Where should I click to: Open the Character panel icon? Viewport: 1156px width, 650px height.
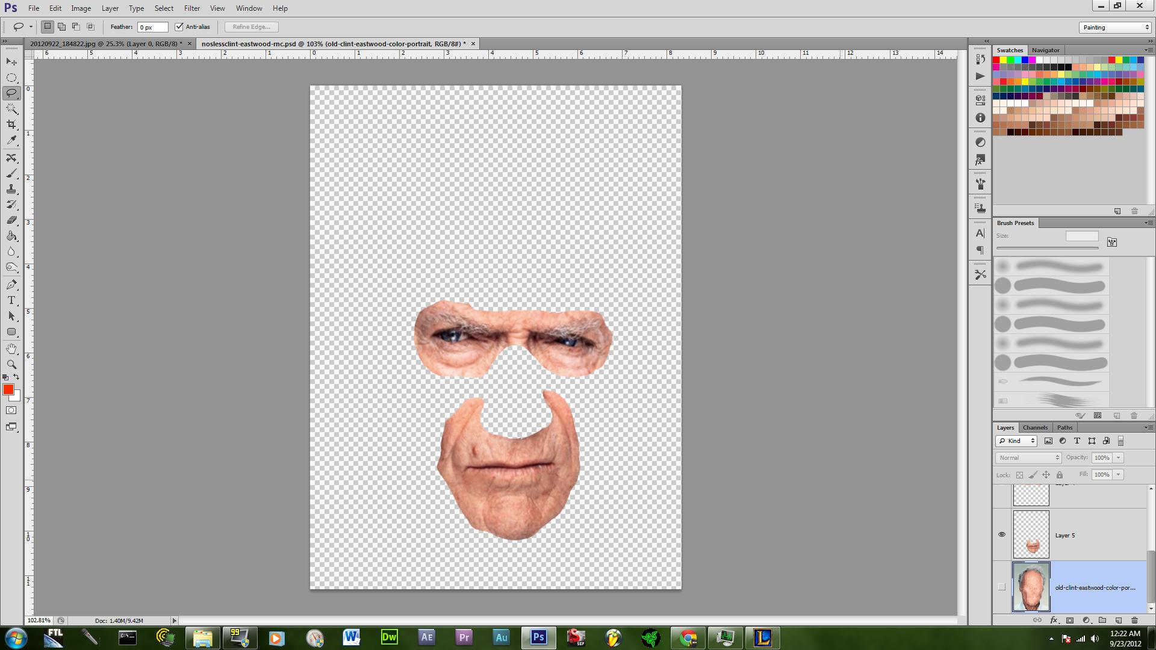[x=980, y=233]
